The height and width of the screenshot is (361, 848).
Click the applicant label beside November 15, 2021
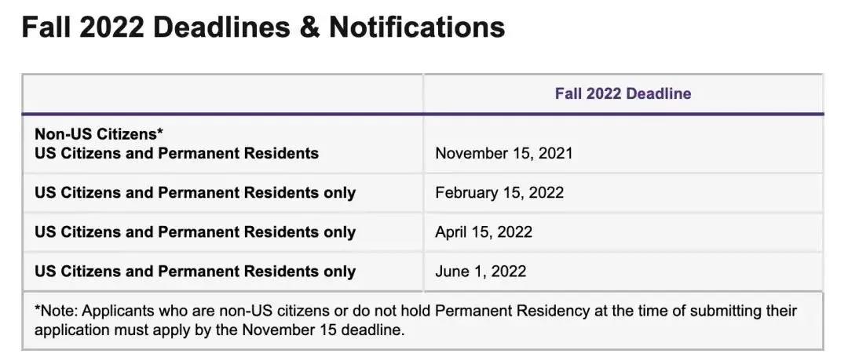coord(177,153)
